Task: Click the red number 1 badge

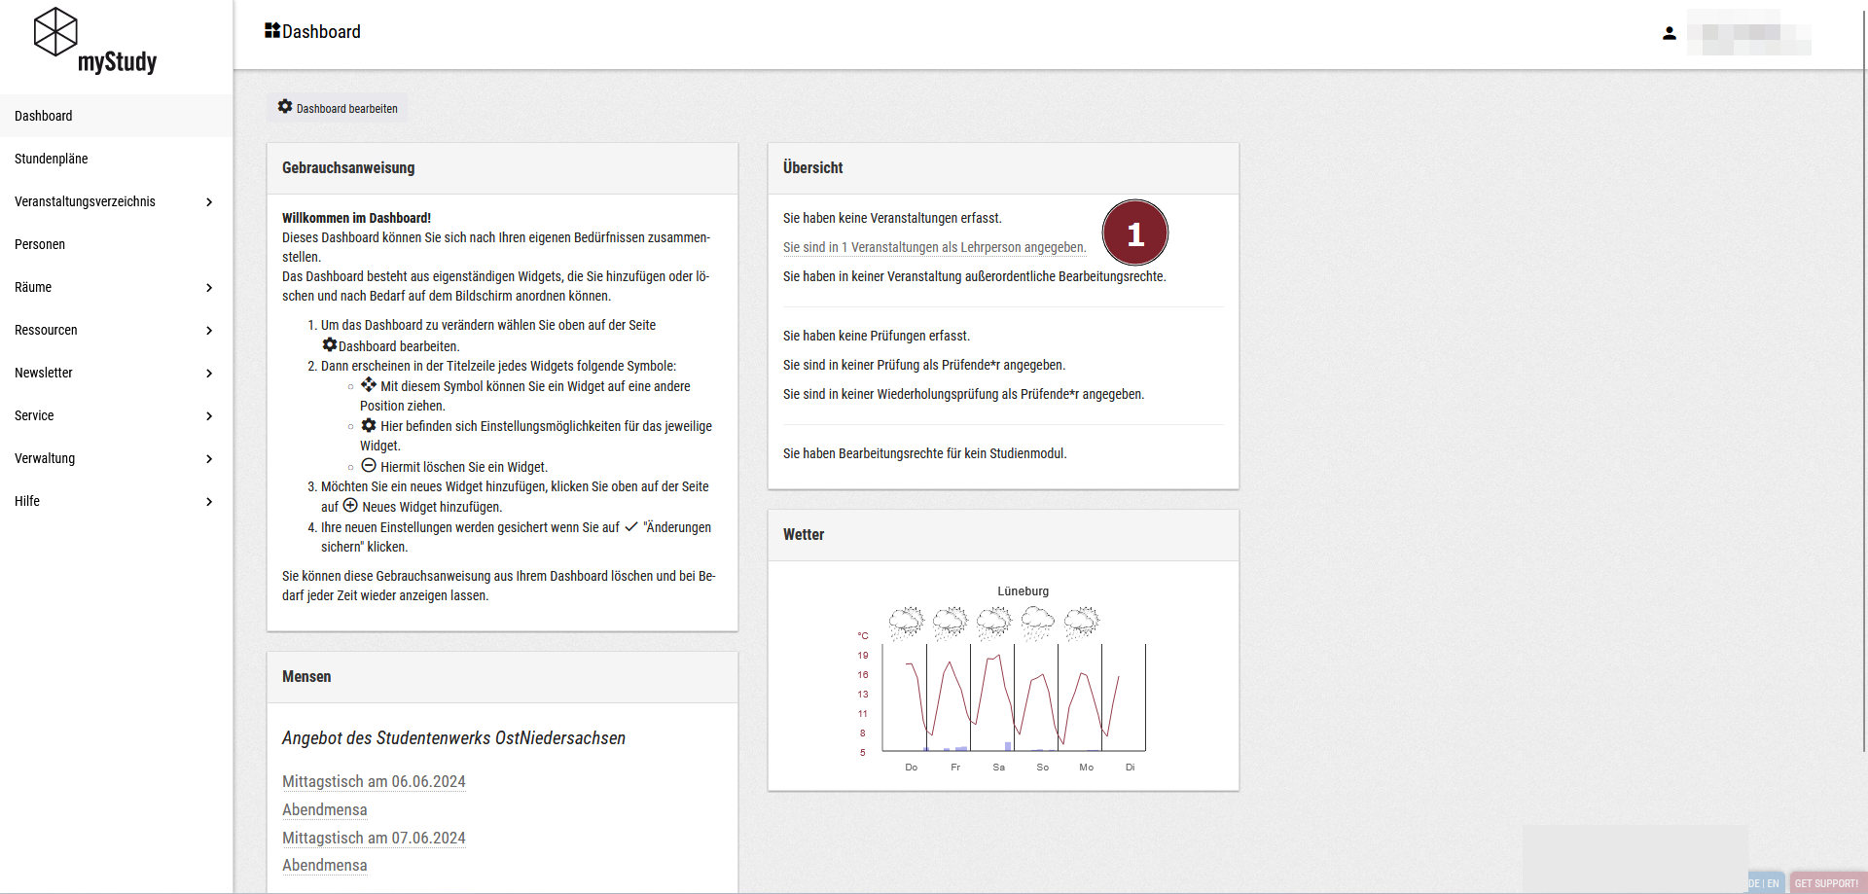Action: [1134, 233]
